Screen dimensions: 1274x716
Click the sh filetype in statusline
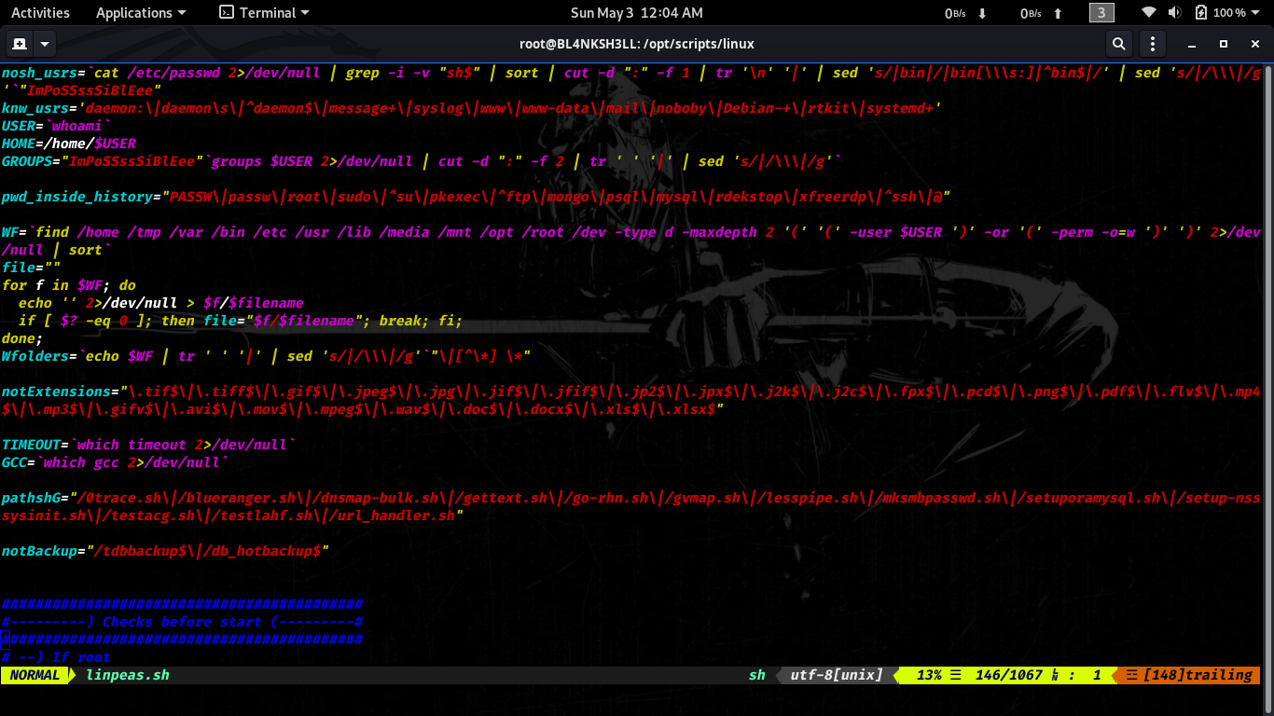[756, 674]
